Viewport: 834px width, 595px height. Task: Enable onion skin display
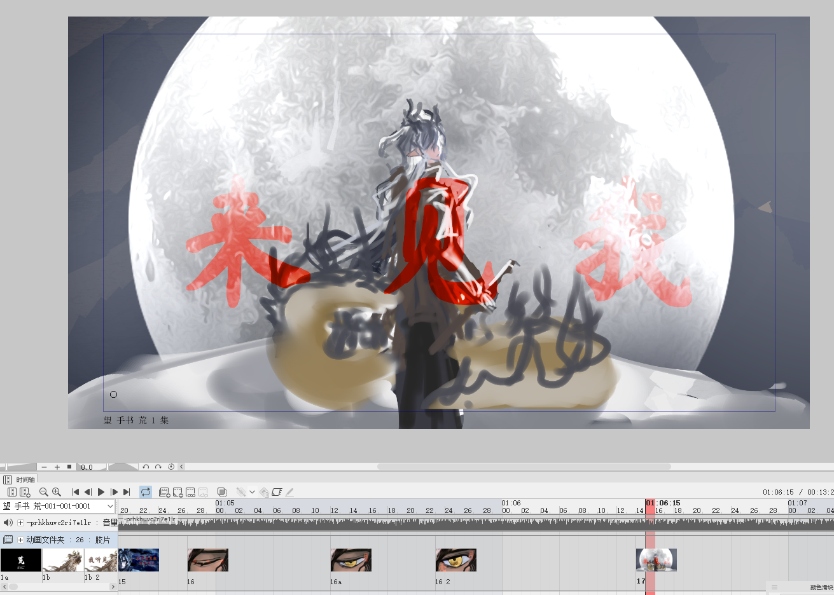pyautogui.click(x=222, y=492)
